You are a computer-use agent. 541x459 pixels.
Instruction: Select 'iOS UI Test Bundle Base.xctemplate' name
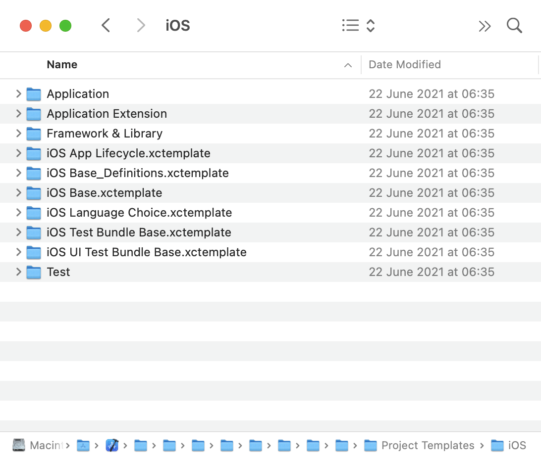[x=147, y=252]
